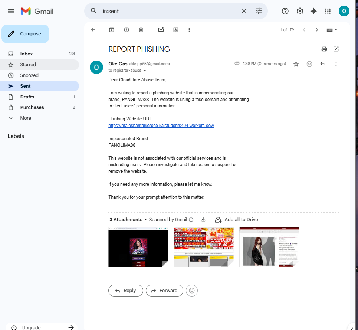This screenshot has width=358, height=330.
Task: Open the Starred folder
Action: coord(39,65)
